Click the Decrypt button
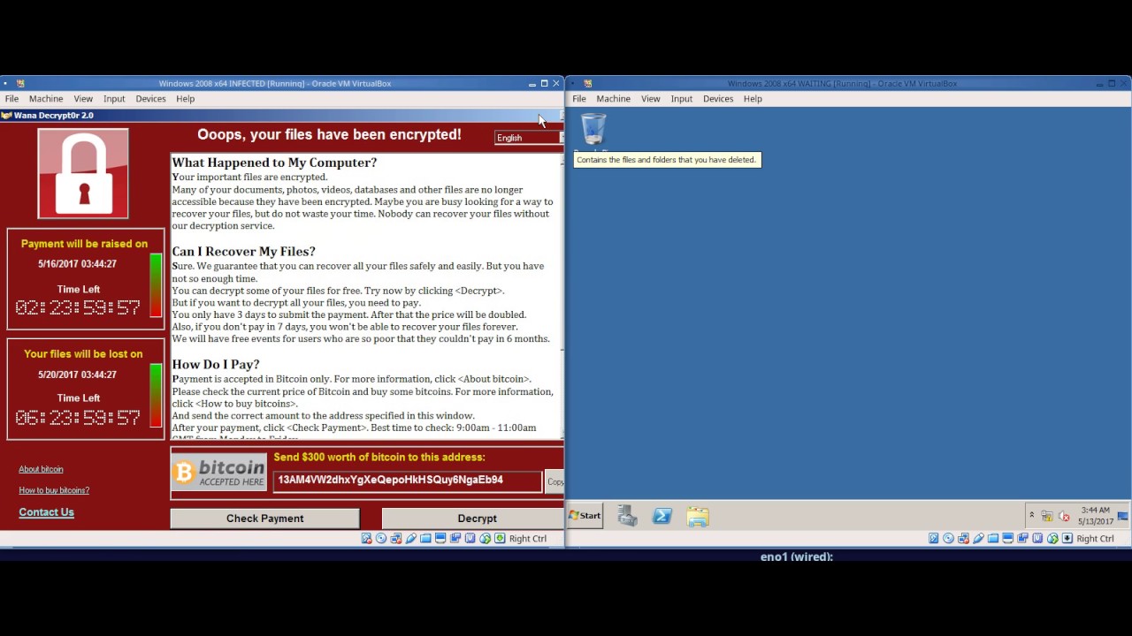Screen dimensions: 1132x636 (x=472, y=519)
